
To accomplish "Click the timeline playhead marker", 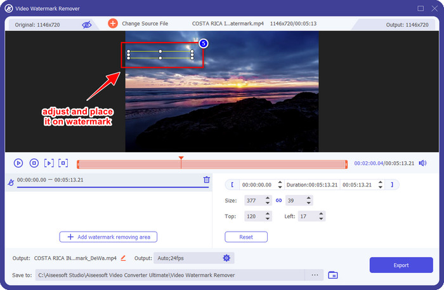I will pos(181,159).
